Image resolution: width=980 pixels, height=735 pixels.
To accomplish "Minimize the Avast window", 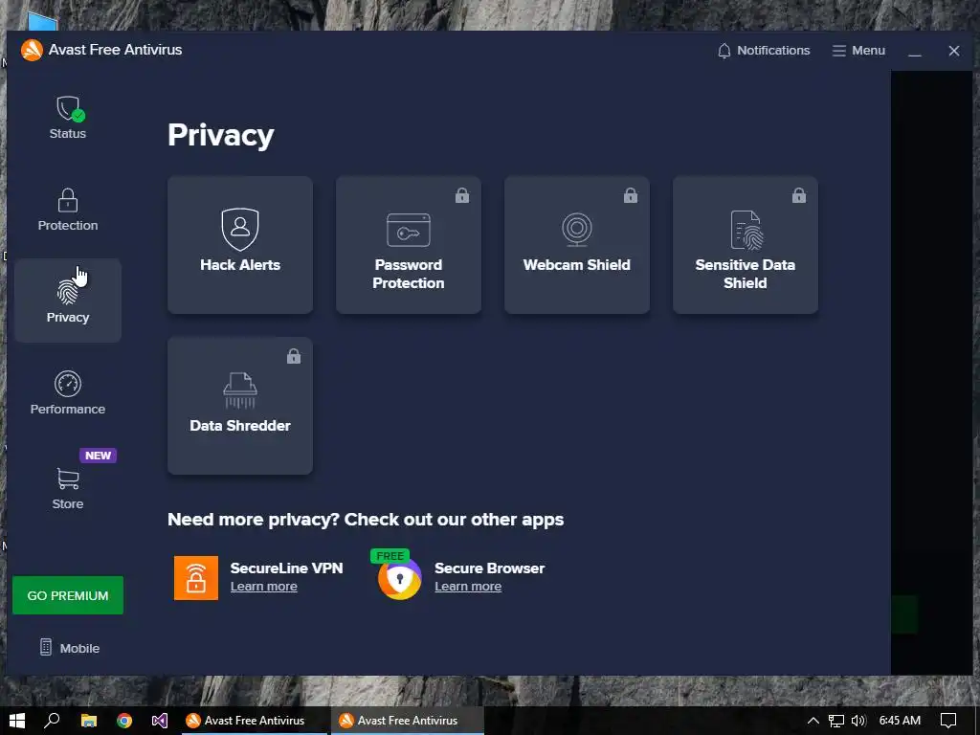I will tap(915, 51).
